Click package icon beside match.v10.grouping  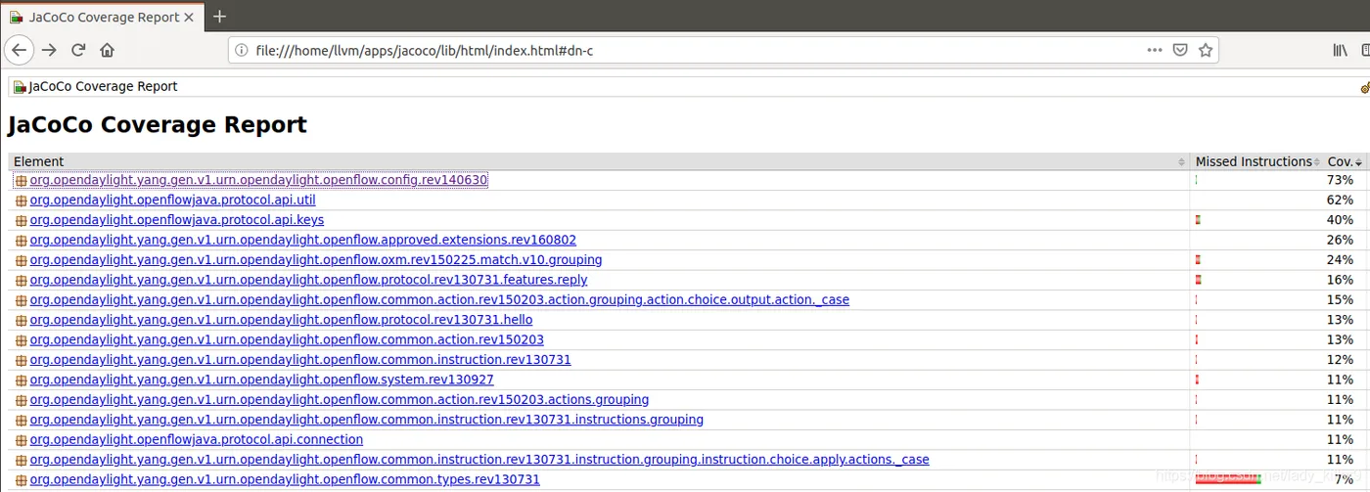(x=22, y=260)
